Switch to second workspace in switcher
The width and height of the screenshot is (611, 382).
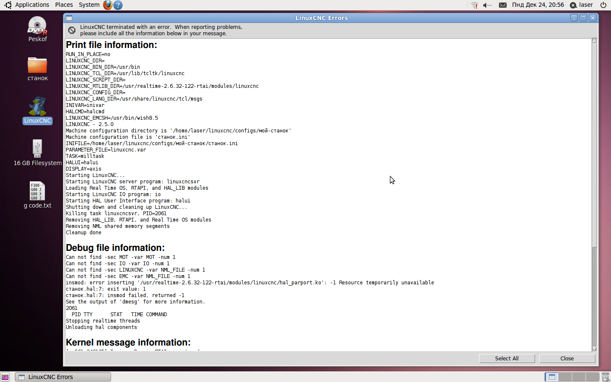[x=565, y=377]
